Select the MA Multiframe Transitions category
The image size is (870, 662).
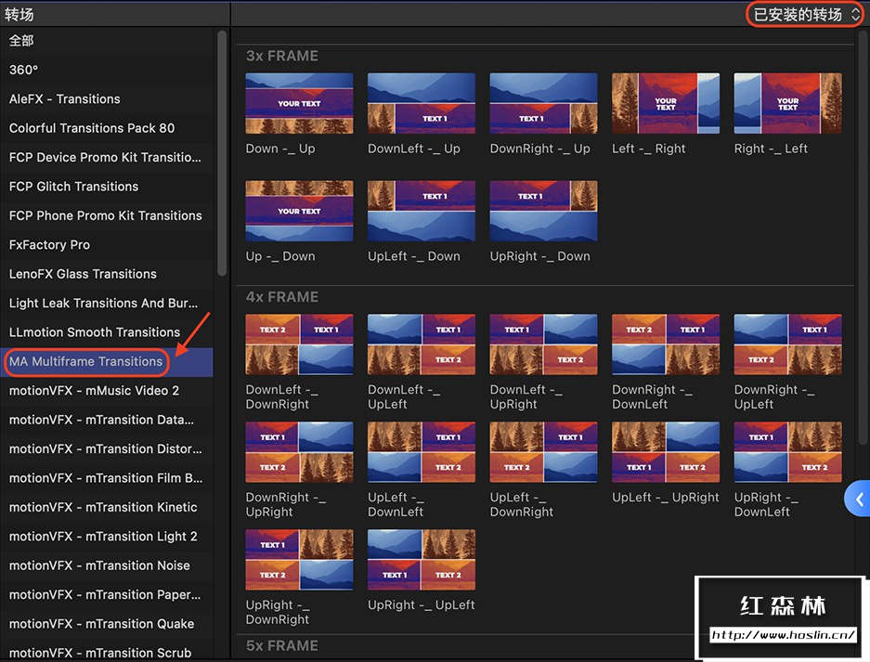85,361
